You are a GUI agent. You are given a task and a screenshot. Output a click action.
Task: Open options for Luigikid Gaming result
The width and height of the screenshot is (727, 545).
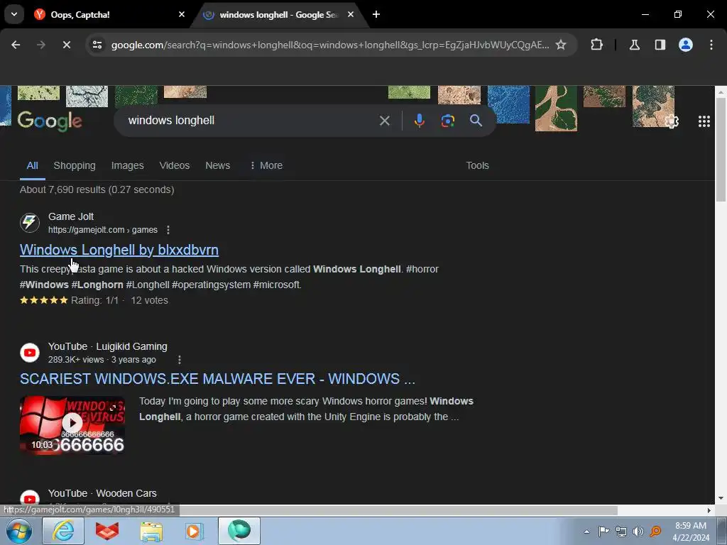[x=180, y=360]
